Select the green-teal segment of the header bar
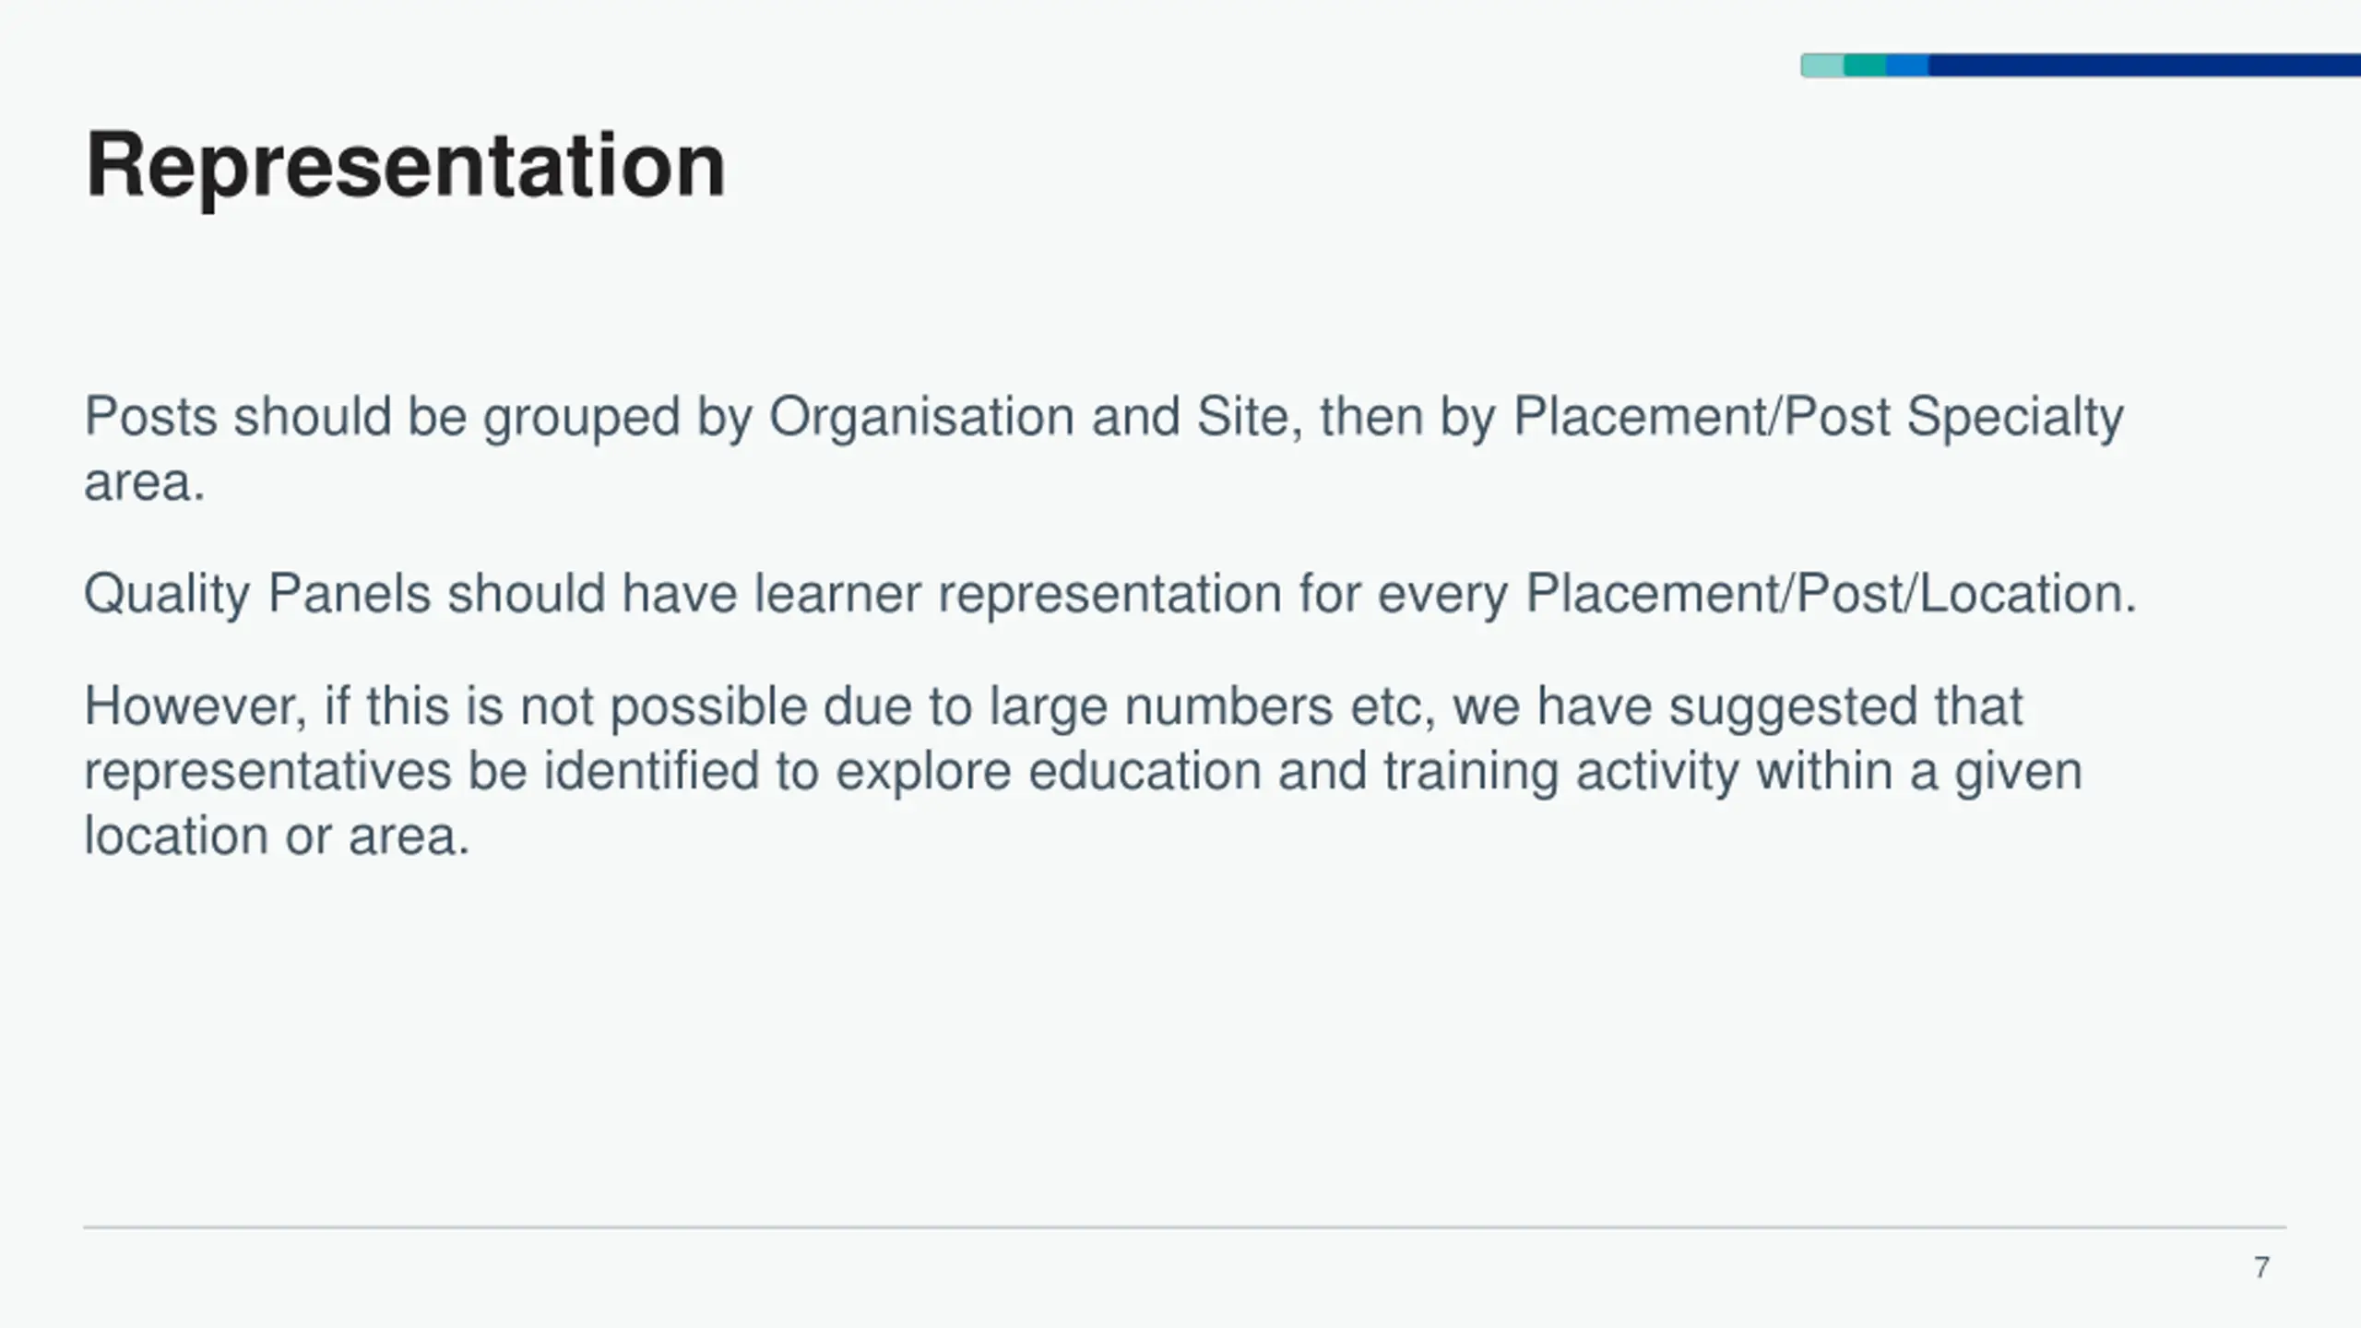Screen dimensions: 2361x1328 tap(1865, 65)
